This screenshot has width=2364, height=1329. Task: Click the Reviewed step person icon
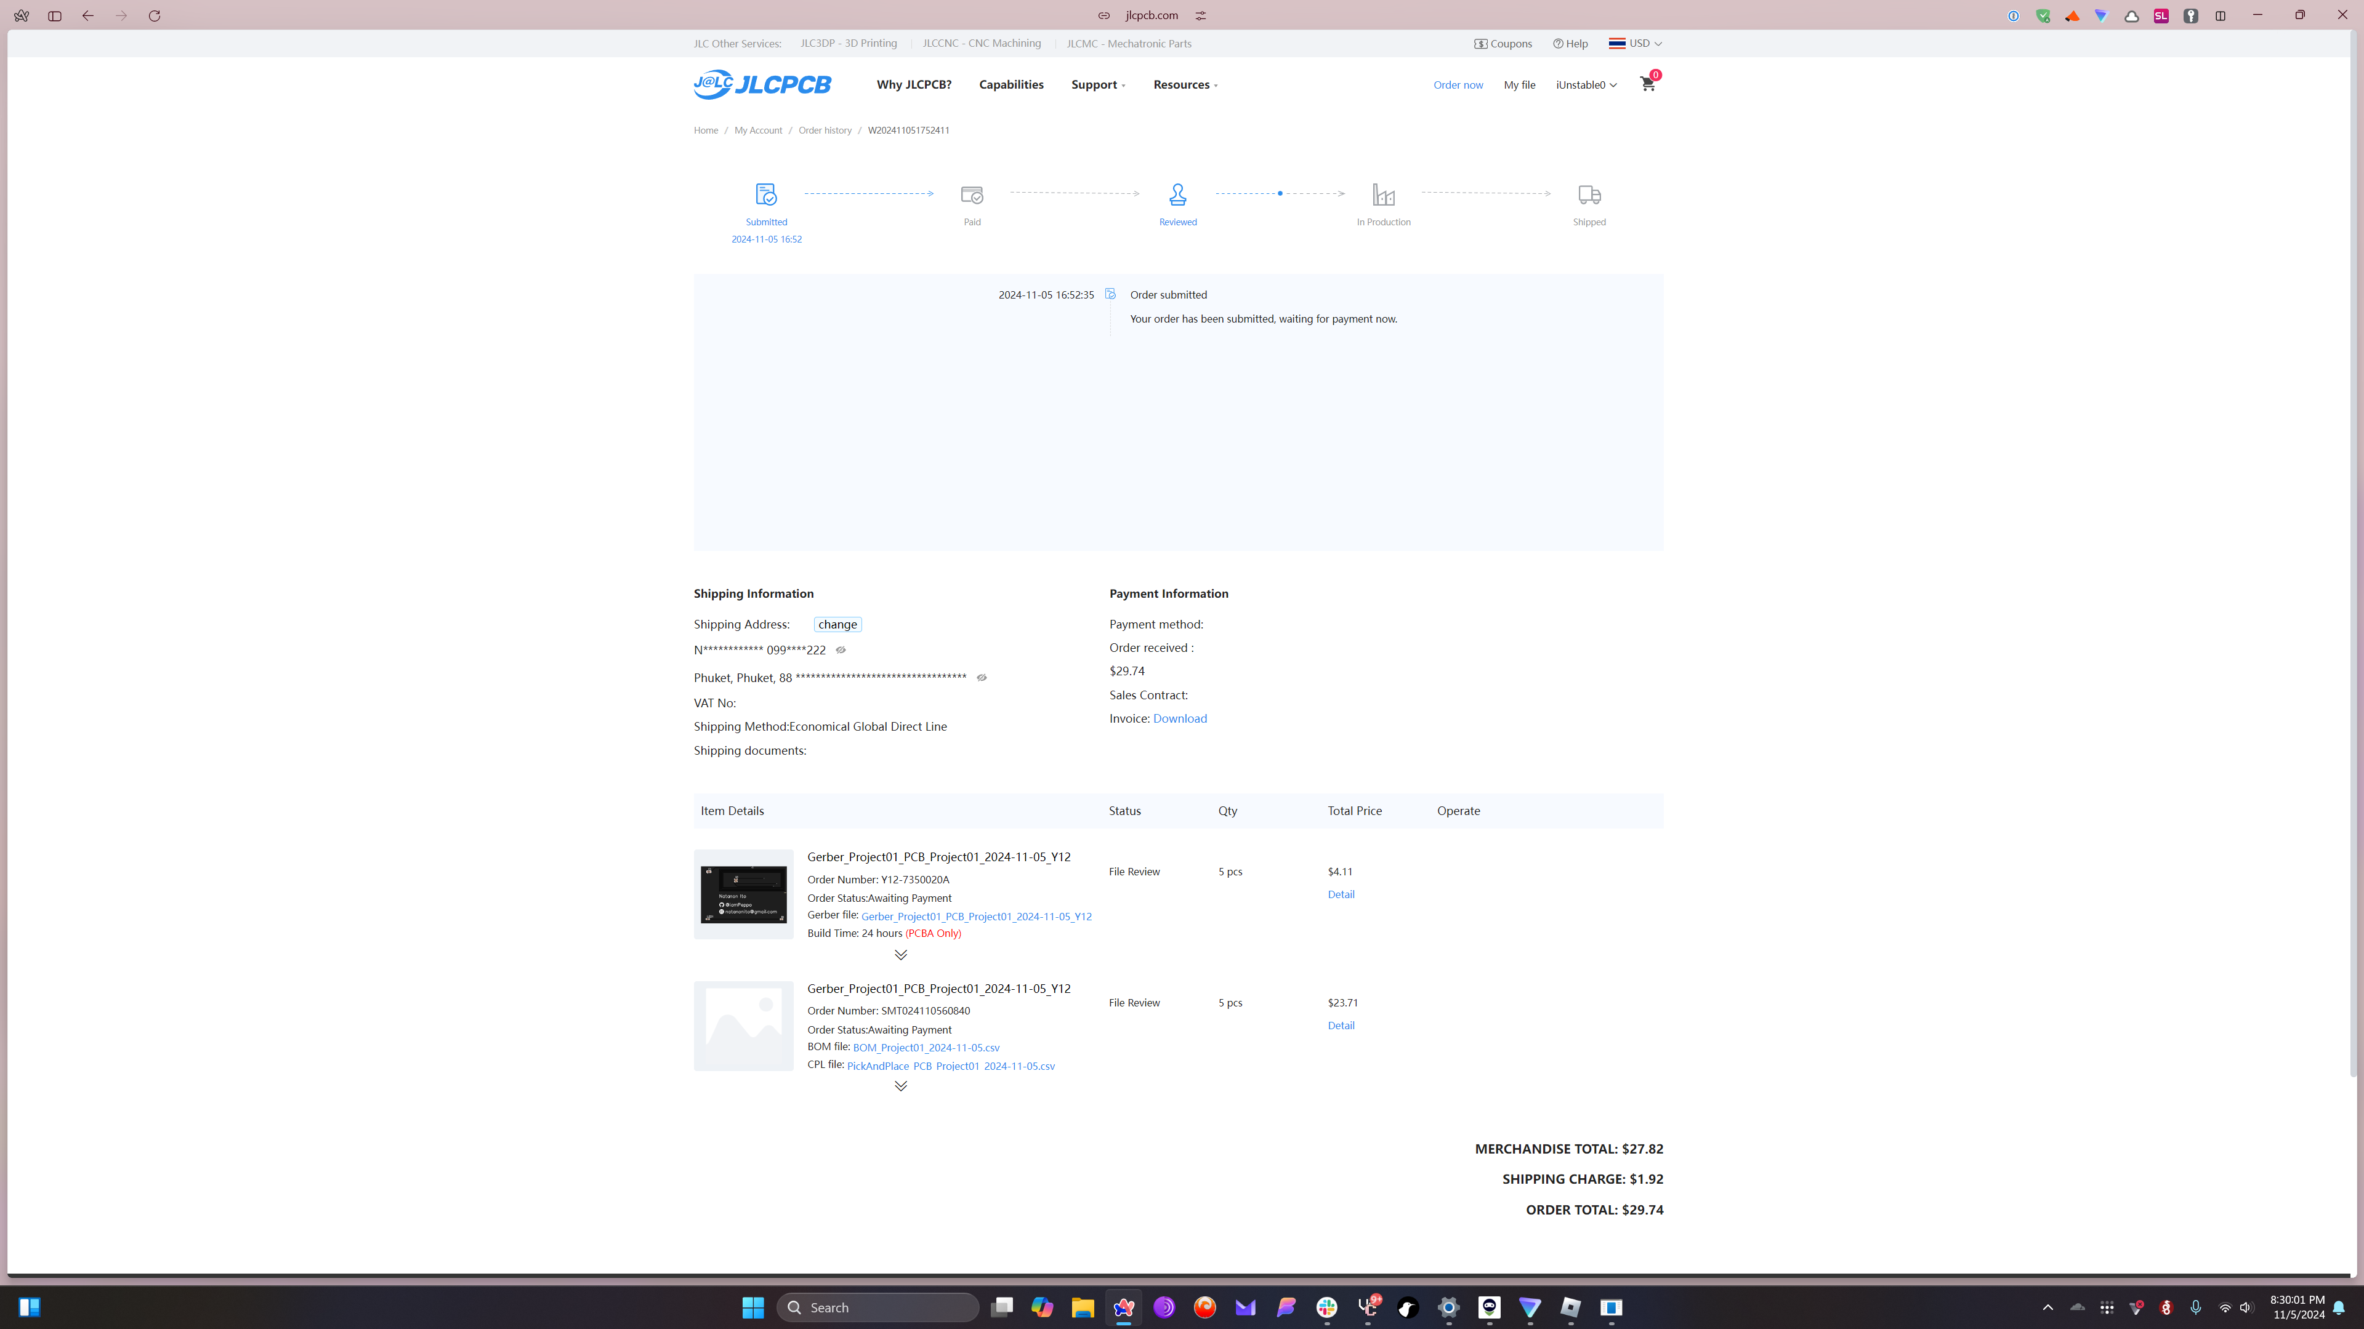click(x=1177, y=195)
